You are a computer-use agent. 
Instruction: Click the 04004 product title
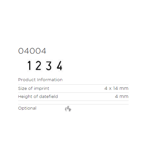pyautogui.click(x=32, y=51)
